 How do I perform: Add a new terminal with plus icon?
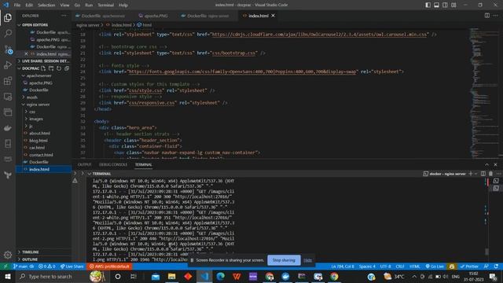(x=471, y=174)
